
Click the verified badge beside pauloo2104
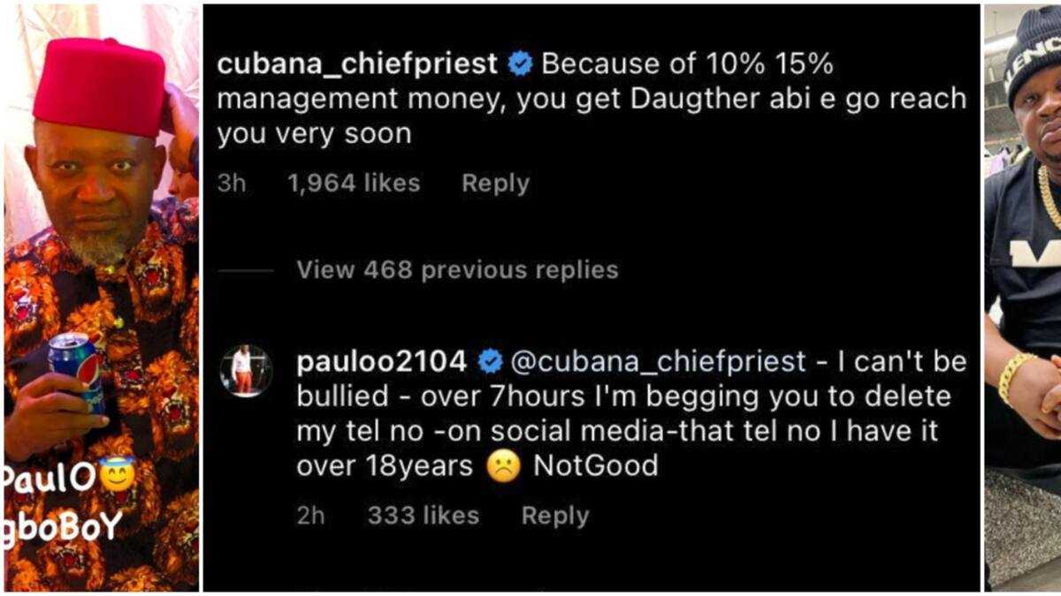[x=490, y=361]
